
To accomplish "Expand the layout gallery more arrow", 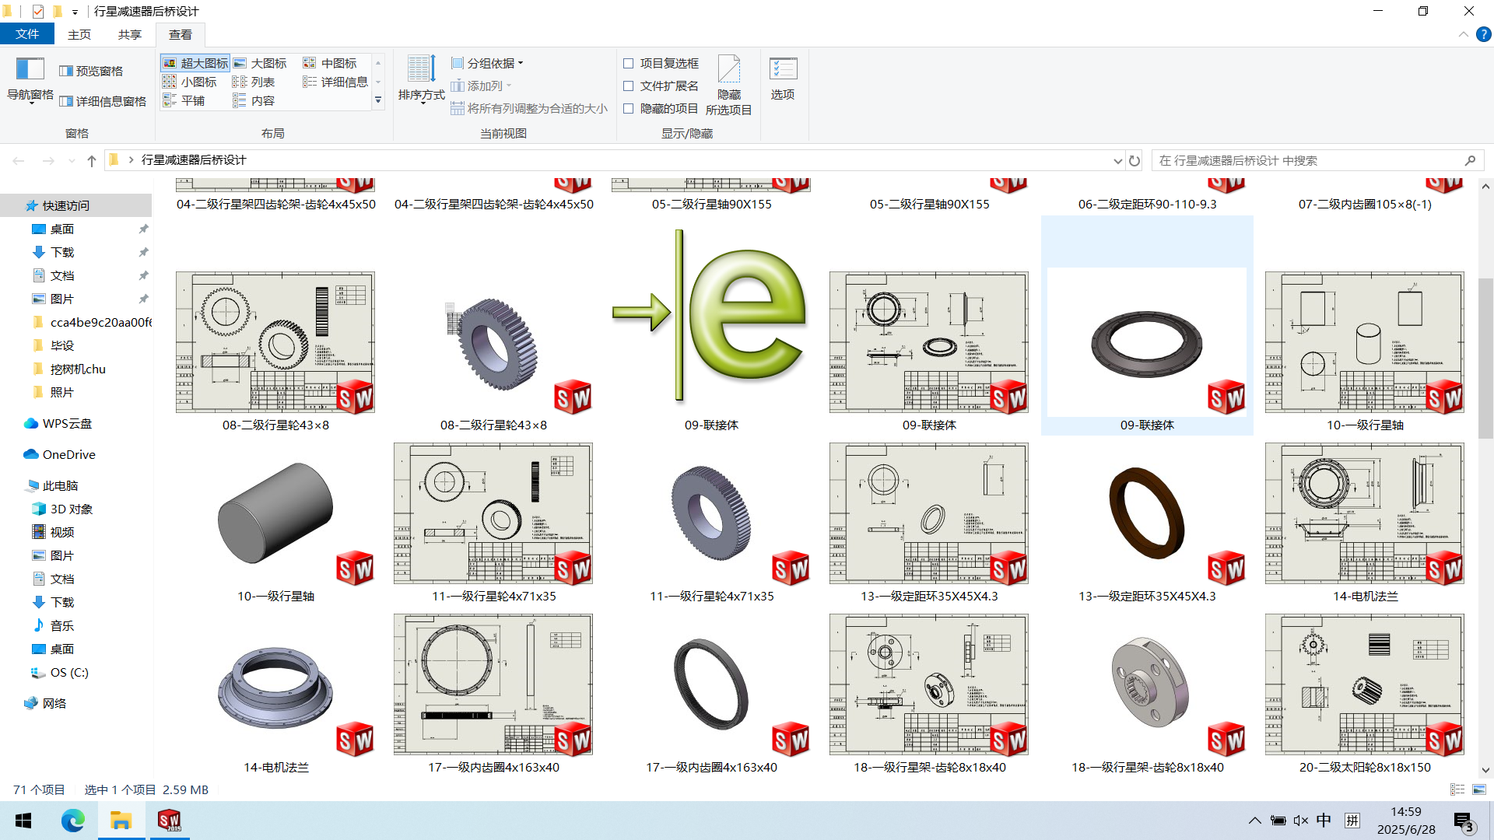I will tap(378, 100).
